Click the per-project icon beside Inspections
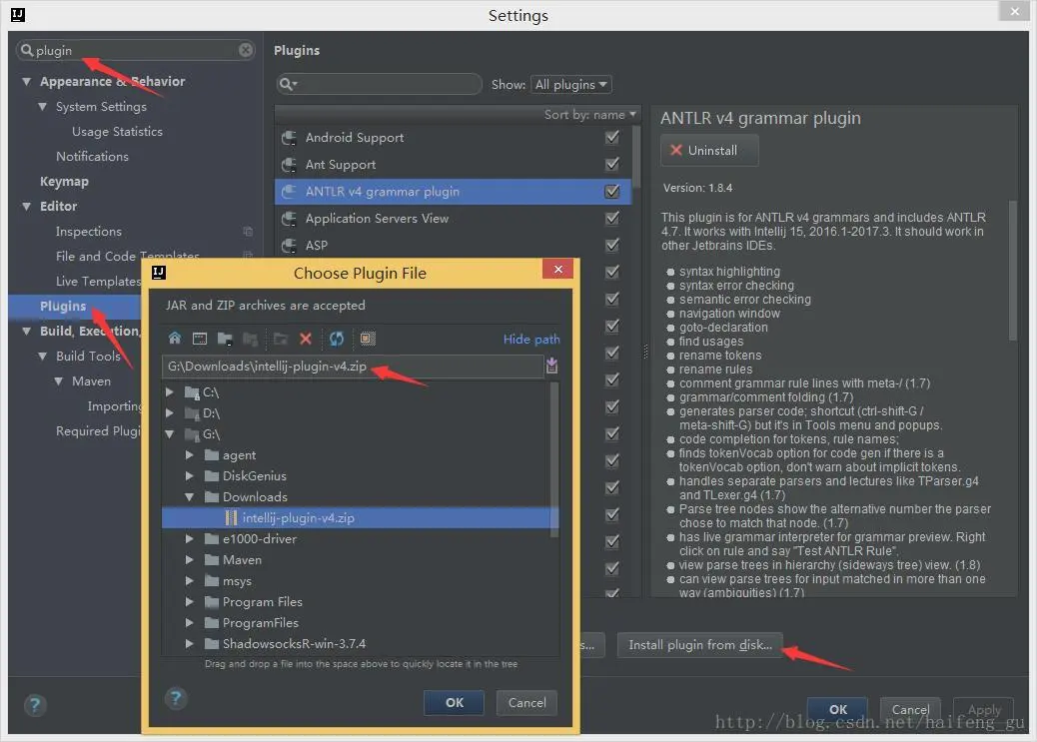This screenshot has width=1037, height=742. [x=248, y=232]
